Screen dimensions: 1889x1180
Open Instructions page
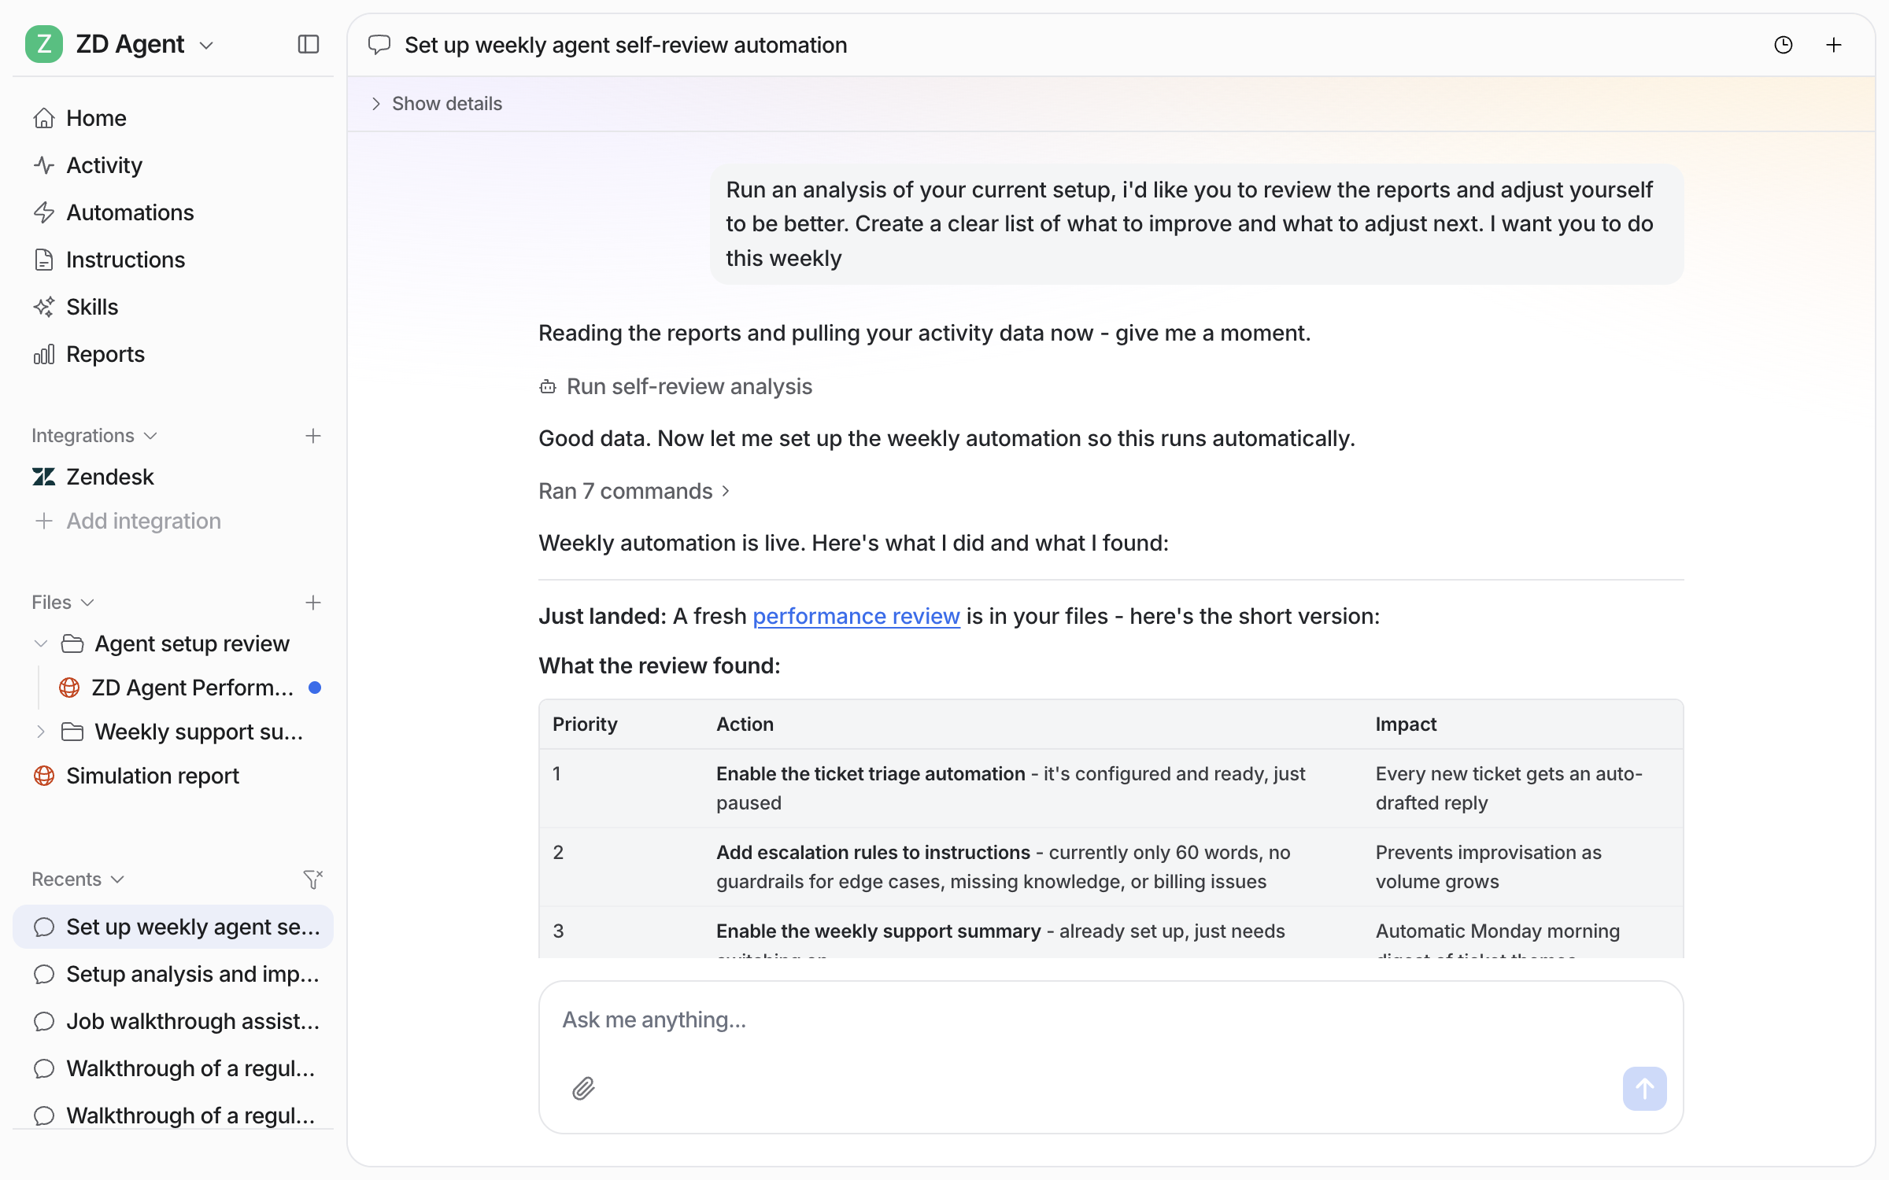click(173, 260)
